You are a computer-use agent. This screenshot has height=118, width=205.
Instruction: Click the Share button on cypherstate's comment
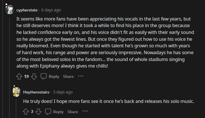(68, 76)
